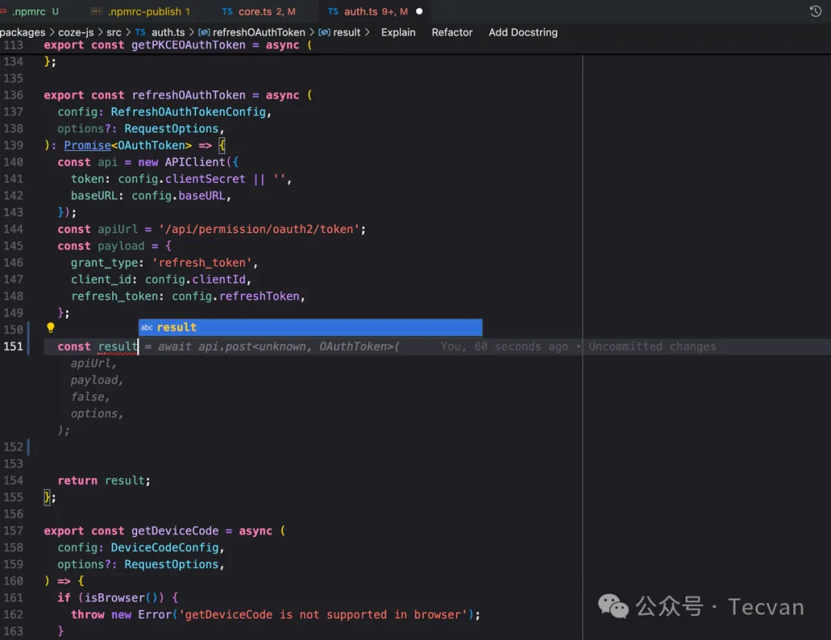Click the TS icon on core.ts tab

click(228, 12)
